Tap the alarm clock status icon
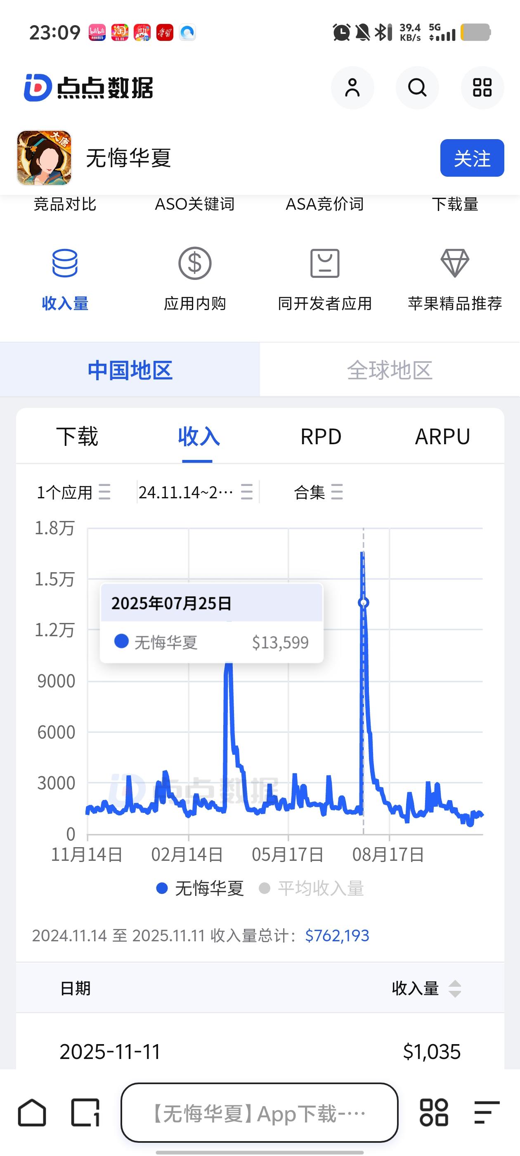Viewport: 520px width, 1156px height. [x=341, y=32]
